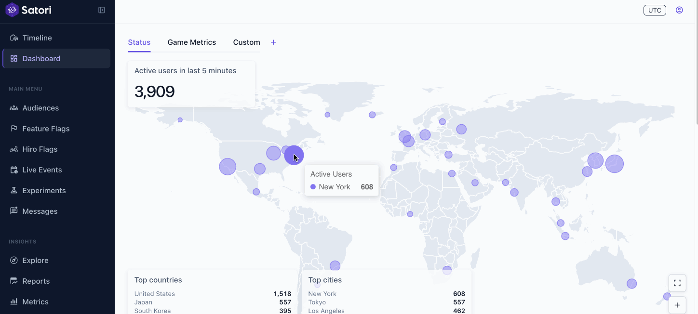This screenshot has width=698, height=314.
Task: Go to the Audiences page
Action: click(x=56, y=108)
